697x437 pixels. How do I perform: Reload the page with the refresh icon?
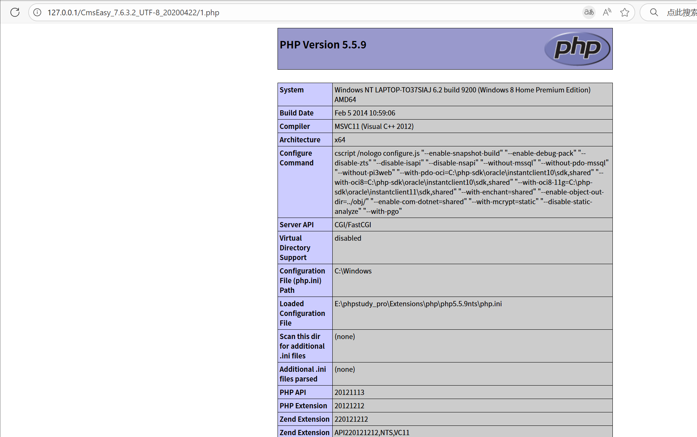pos(15,12)
